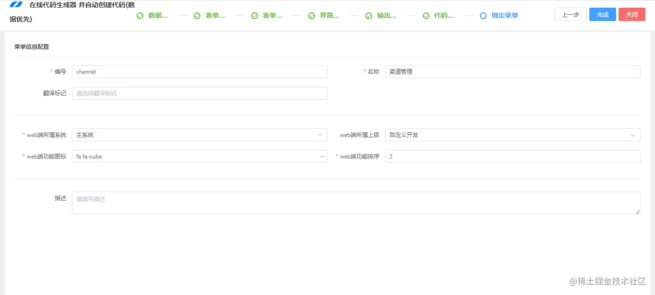Select the second 表单 step

point(272,15)
